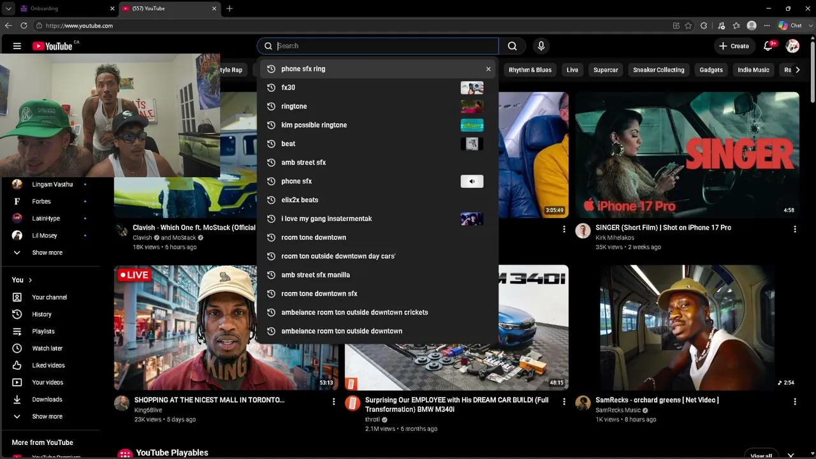This screenshot has height=459, width=816.
Task: Open the throtl channel avatar
Action: pyautogui.click(x=353, y=403)
